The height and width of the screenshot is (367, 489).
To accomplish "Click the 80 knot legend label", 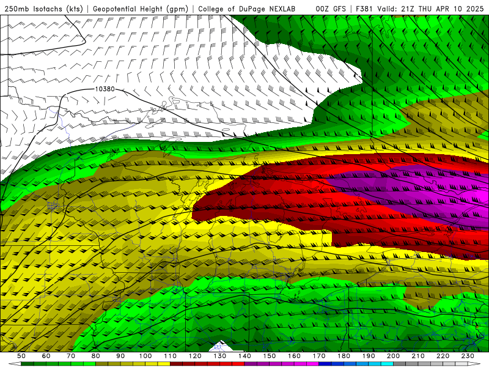I will click(x=96, y=356).
